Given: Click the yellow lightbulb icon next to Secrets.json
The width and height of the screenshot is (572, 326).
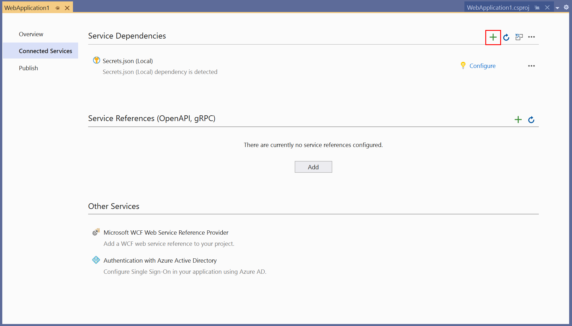Looking at the screenshot, I should [463, 65].
